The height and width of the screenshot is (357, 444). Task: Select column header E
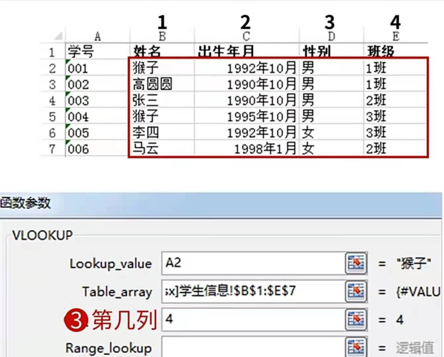pos(395,36)
